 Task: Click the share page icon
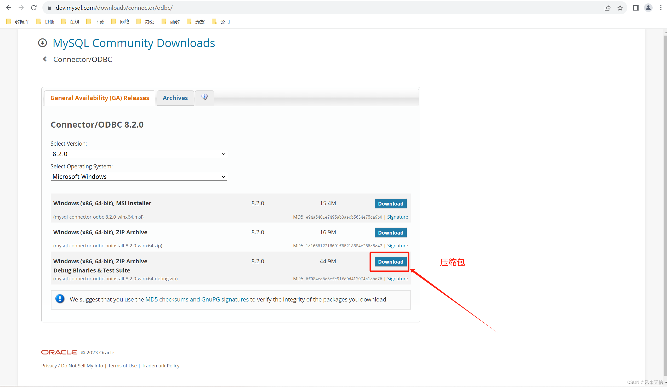tap(607, 8)
